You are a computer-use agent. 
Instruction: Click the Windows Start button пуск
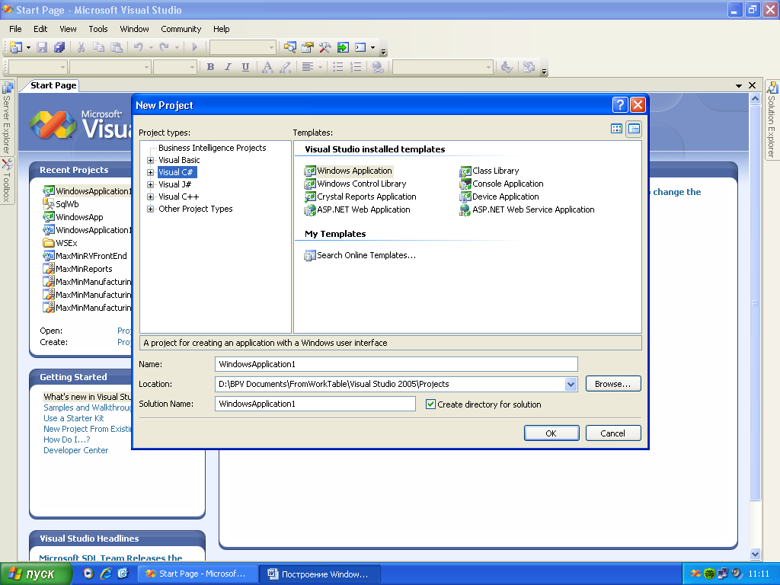coord(35,574)
